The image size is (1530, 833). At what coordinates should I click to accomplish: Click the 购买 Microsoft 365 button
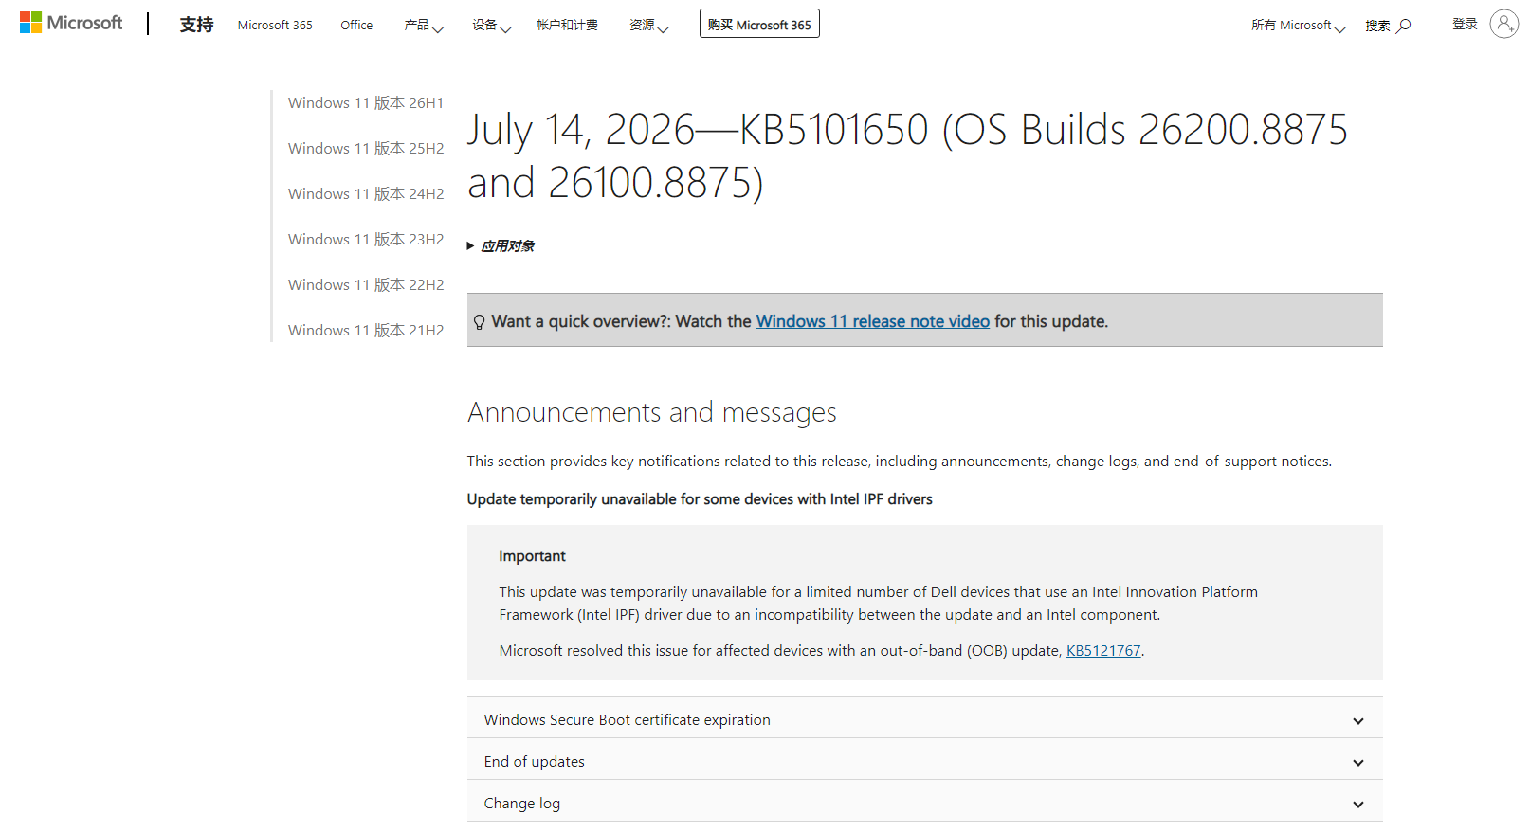[x=759, y=24]
